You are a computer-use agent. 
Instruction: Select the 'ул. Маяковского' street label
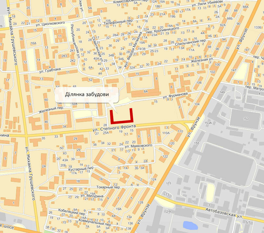pos(138,146)
